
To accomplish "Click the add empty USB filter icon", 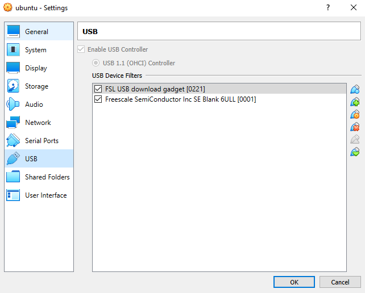I will click(x=355, y=89).
